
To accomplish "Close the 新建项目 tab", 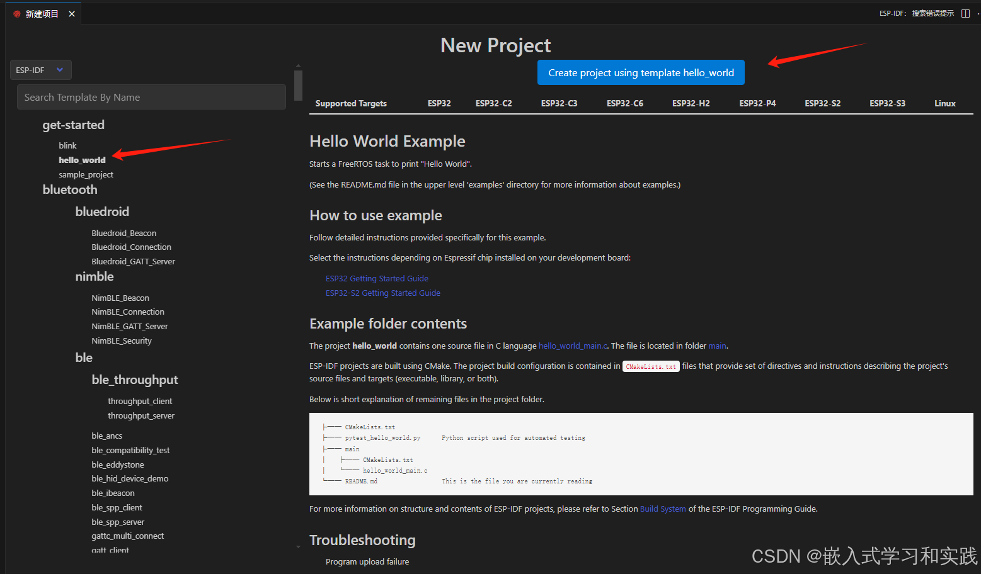I will 72,14.
